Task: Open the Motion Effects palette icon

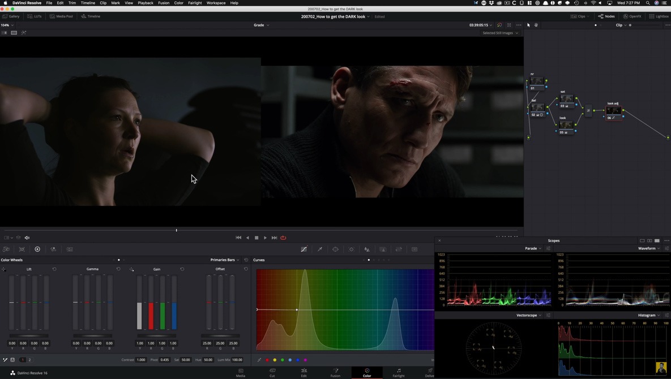Action: tap(69, 249)
